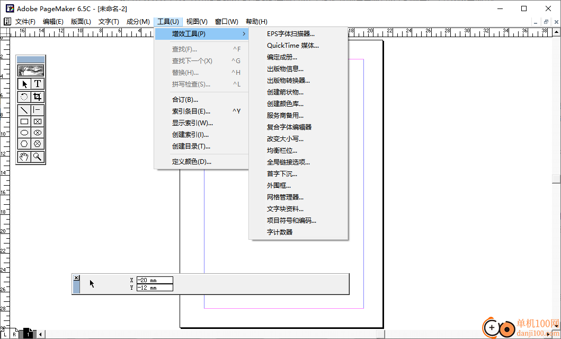
Task: Launch EPS字体扫描器... plug-in
Action: pyautogui.click(x=298, y=33)
